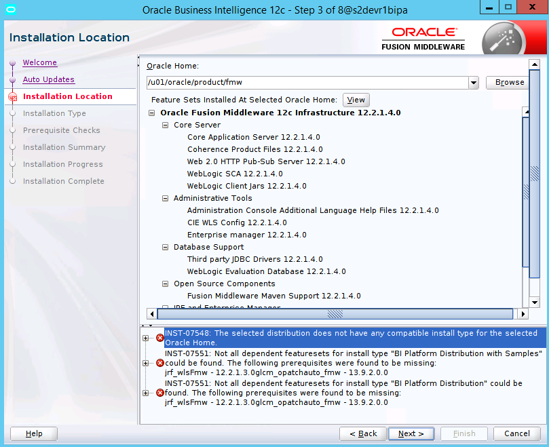
Task: Click the horizontal scrollbar thumb
Action: tap(335, 314)
